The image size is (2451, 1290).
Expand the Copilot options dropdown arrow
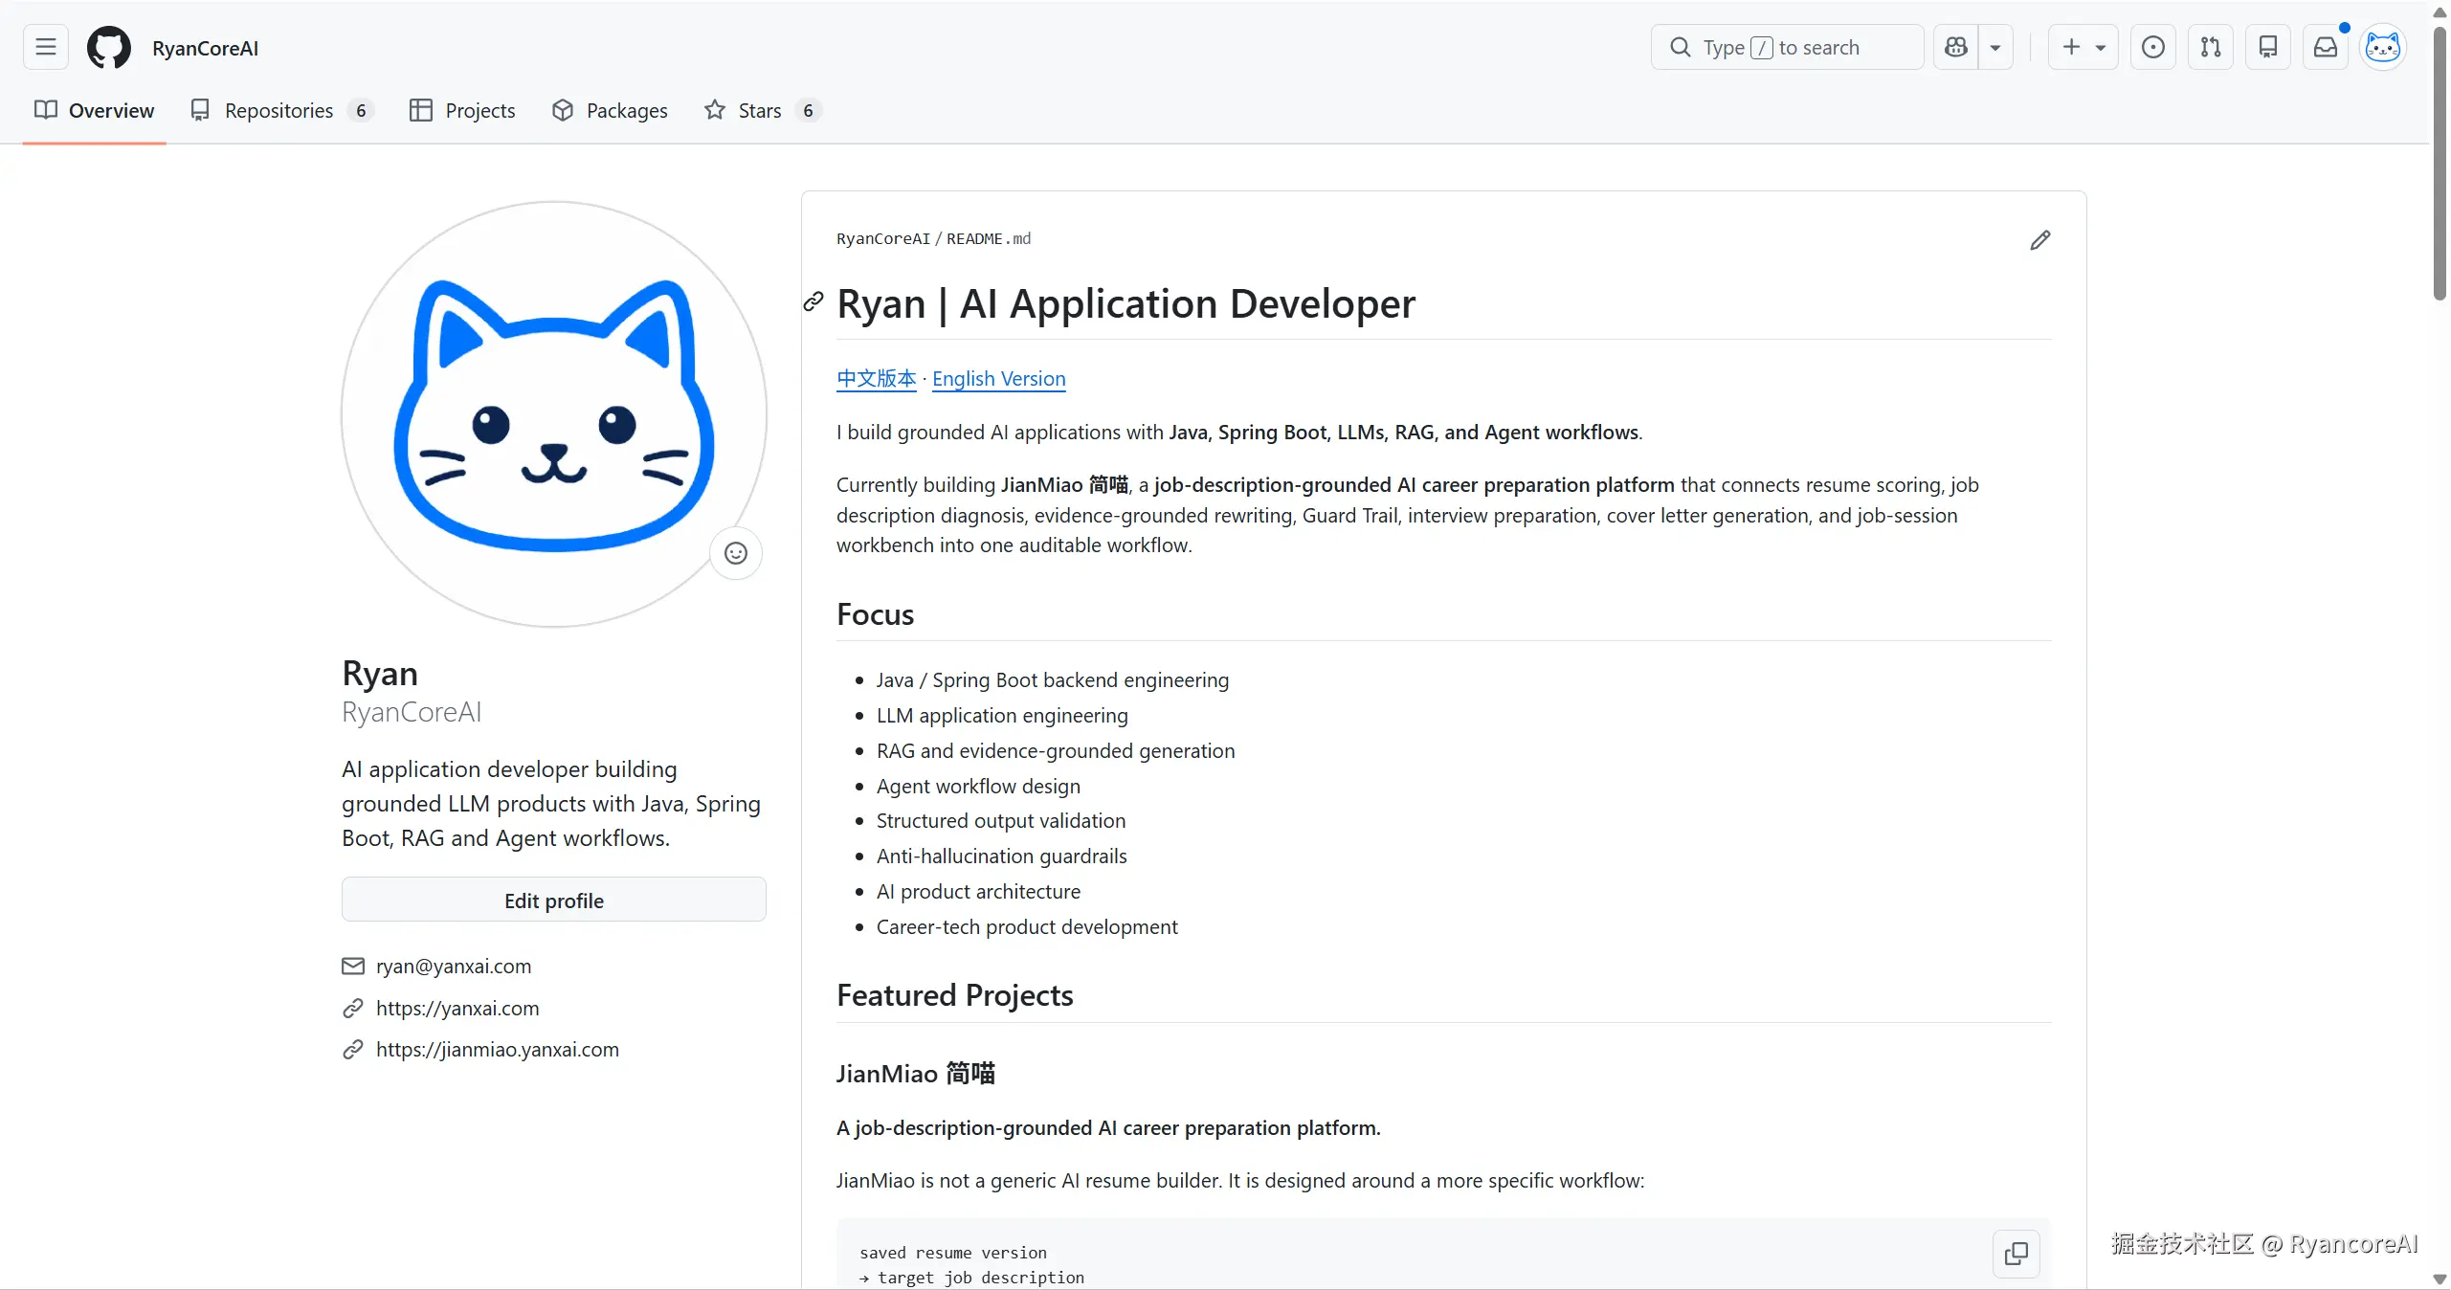coord(1995,47)
